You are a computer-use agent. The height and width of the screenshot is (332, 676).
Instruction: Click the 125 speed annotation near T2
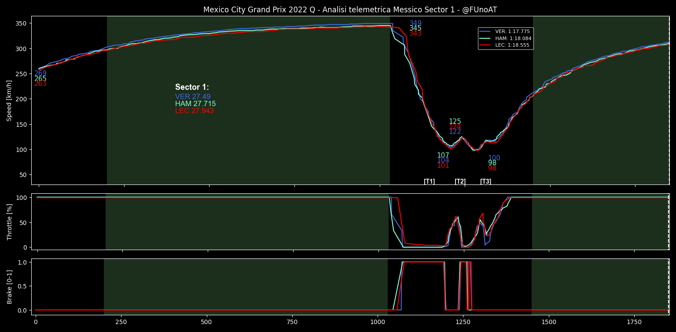(455, 122)
